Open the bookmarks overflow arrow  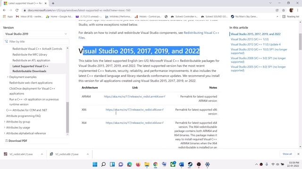click(x=277, y=17)
